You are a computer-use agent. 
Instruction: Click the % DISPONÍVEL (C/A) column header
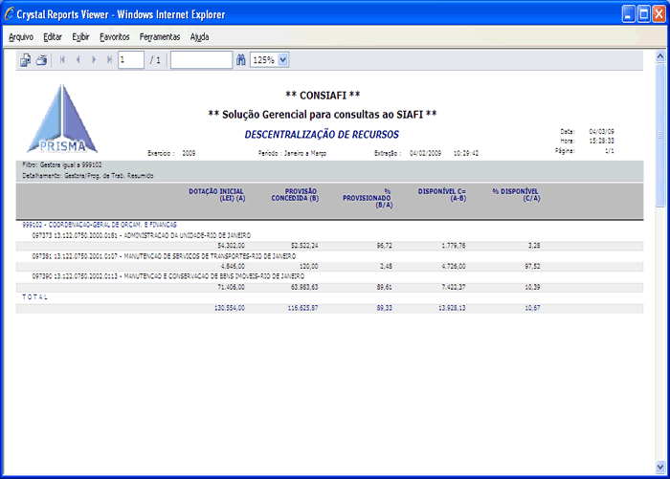516,195
